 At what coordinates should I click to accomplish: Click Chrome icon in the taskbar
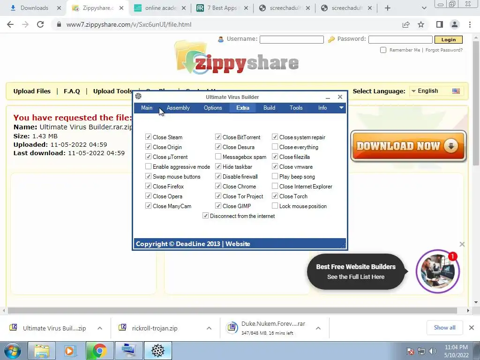[99, 351]
